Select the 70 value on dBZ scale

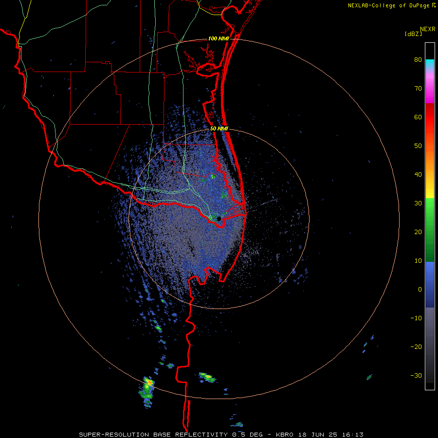(418, 89)
